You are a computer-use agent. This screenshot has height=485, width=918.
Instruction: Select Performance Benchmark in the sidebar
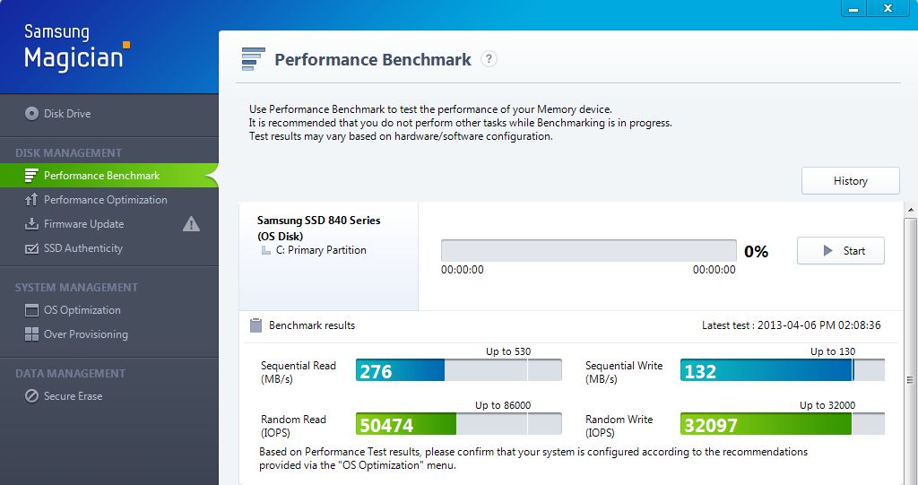coord(101,176)
